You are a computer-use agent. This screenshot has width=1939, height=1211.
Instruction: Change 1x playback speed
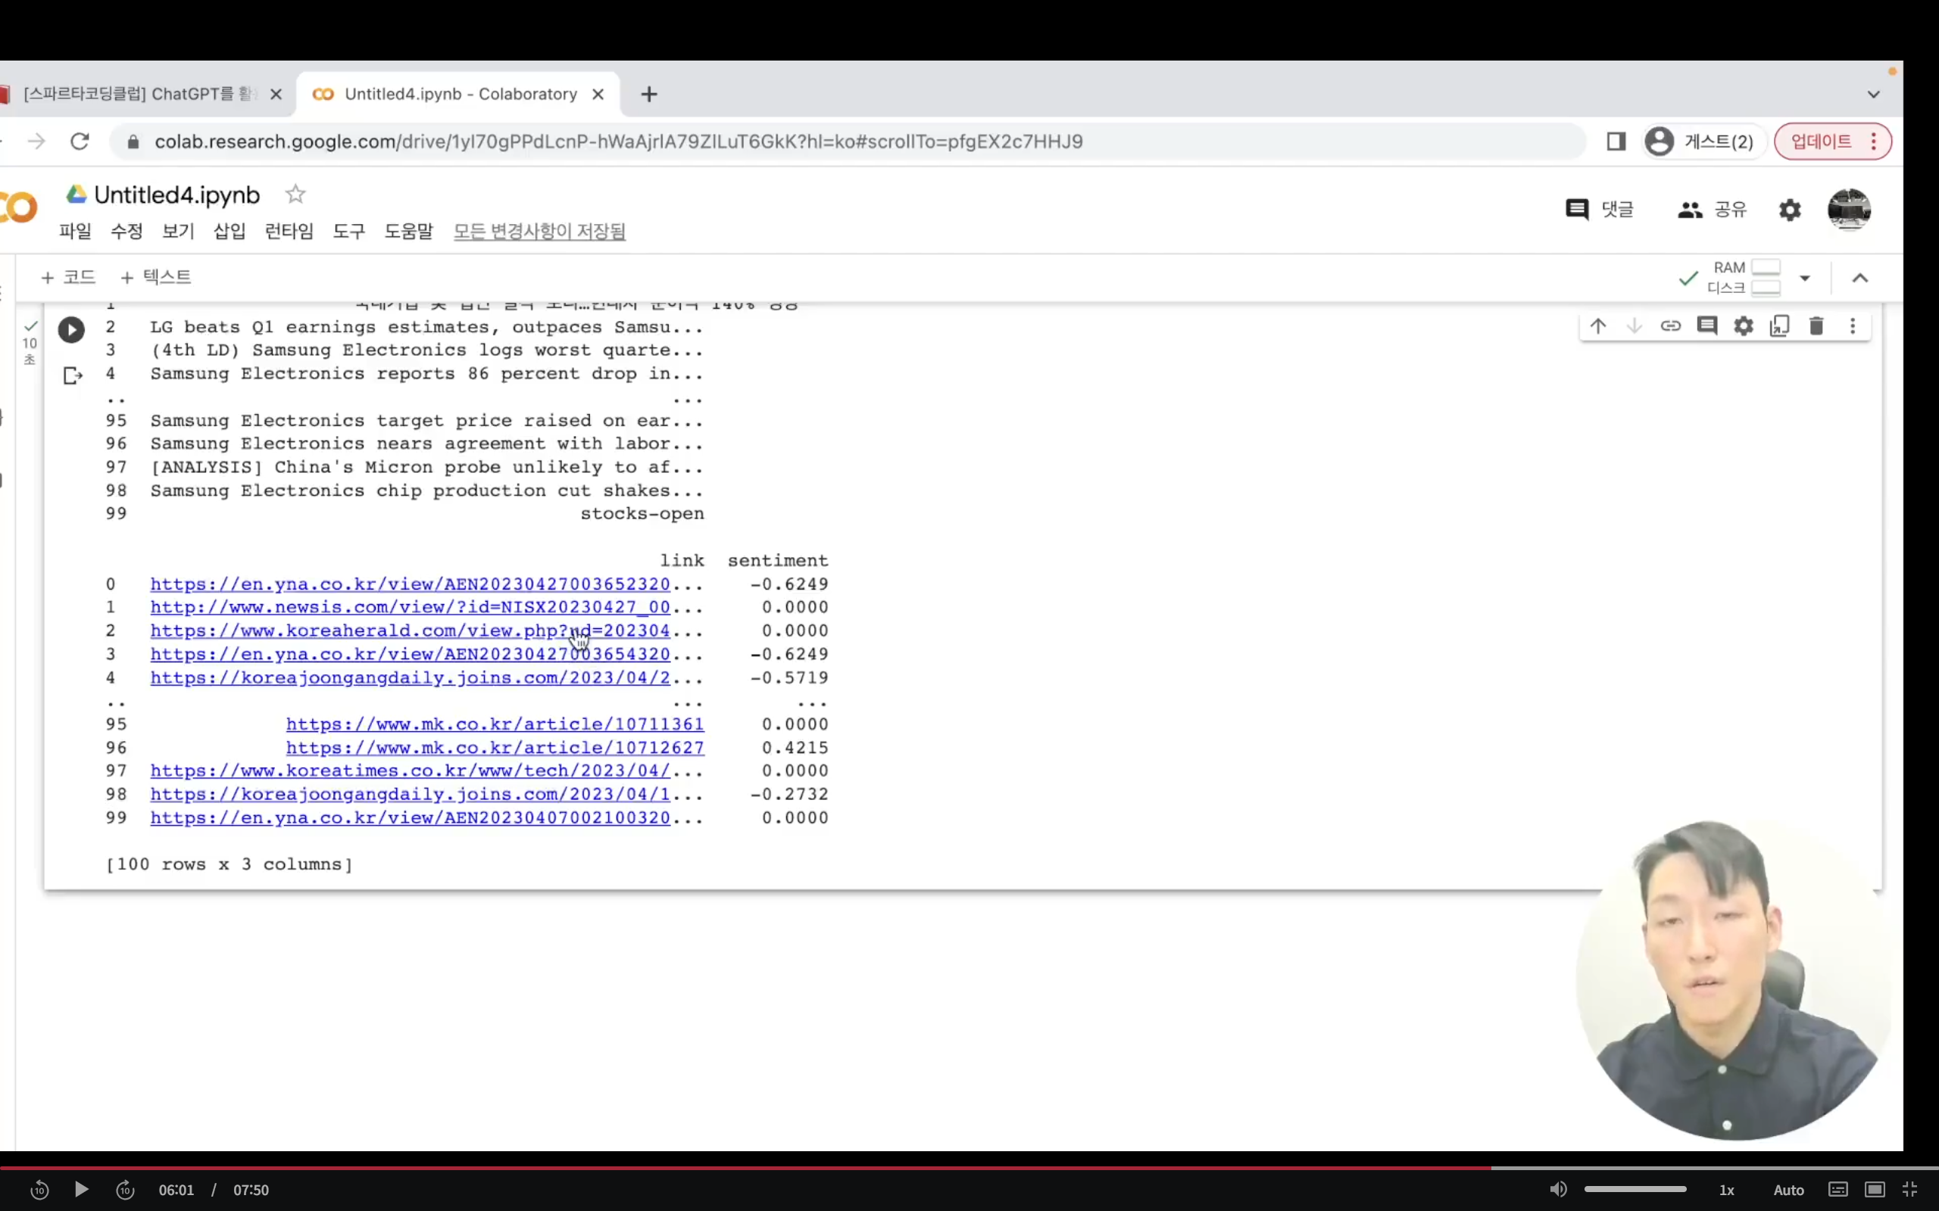(1727, 1190)
